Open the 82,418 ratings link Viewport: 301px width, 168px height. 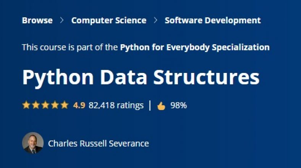[x=116, y=105]
